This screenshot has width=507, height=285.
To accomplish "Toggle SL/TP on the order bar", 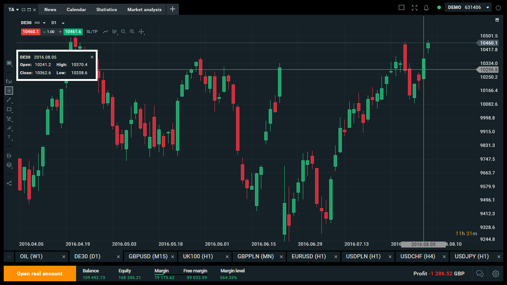I will pyautogui.click(x=92, y=32).
